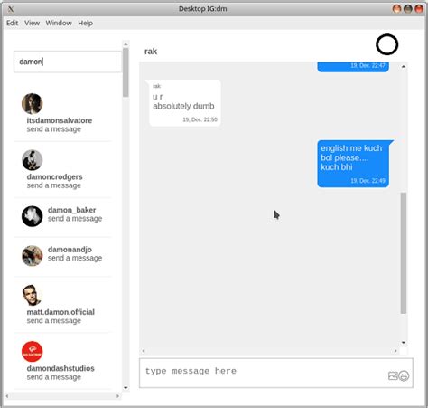Click the 'type message here' input box

pos(276,373)
